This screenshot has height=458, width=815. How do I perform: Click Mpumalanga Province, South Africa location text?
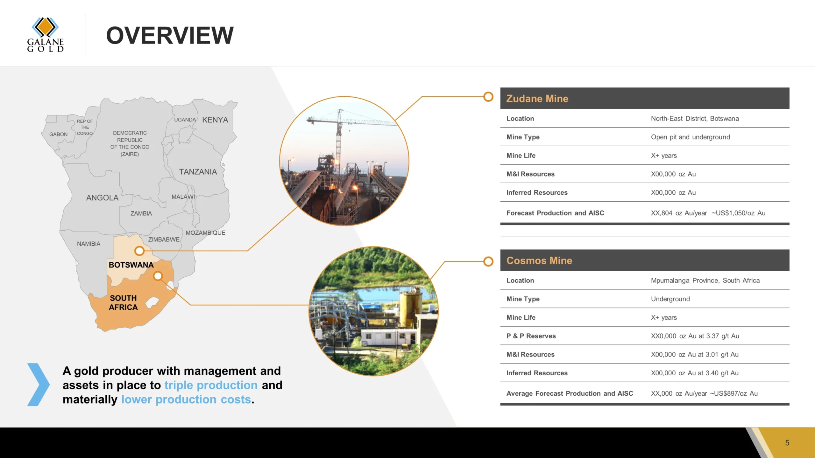point(705,281)
